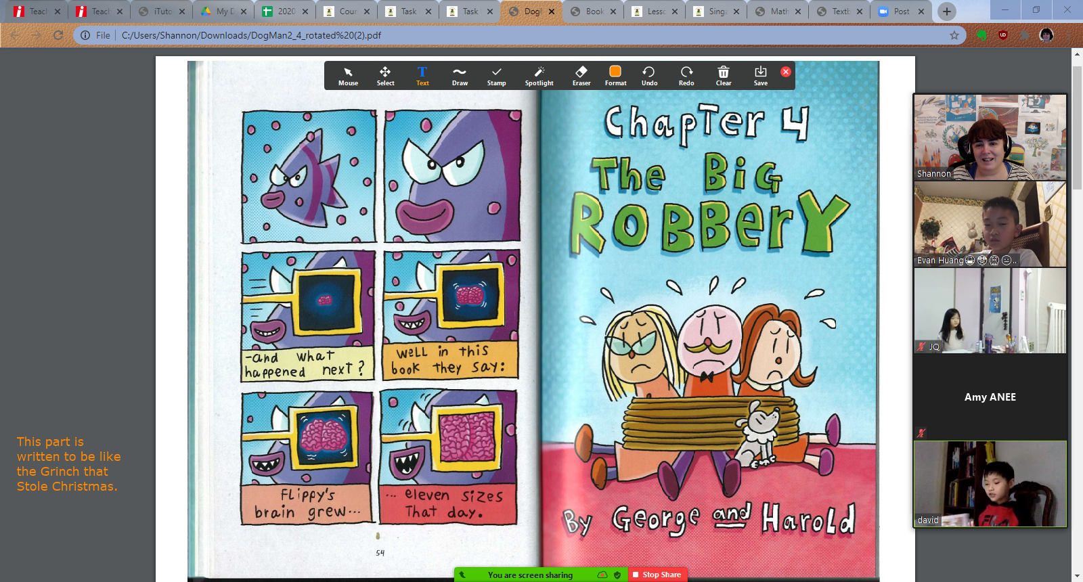Stop sharing the screen

point(657,575)
